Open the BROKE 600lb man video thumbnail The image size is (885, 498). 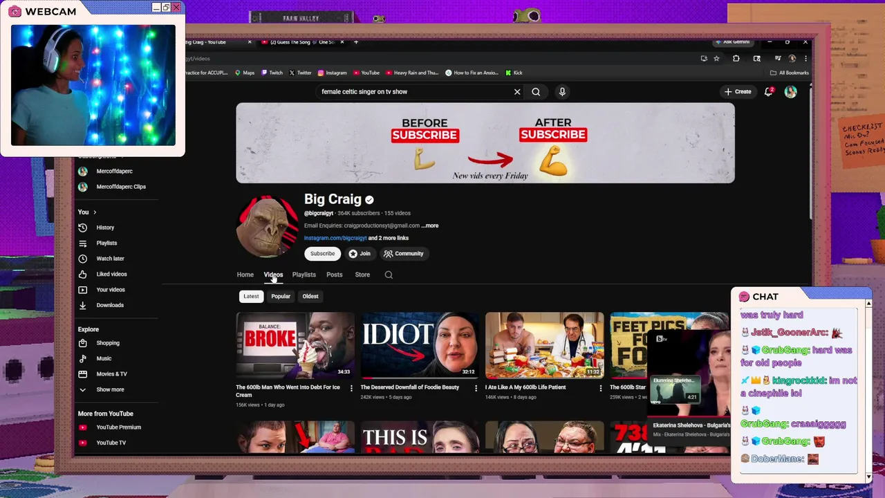295,345
